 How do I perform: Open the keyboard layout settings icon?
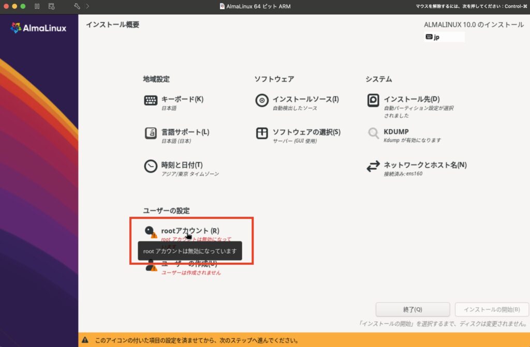click(151, 100)
